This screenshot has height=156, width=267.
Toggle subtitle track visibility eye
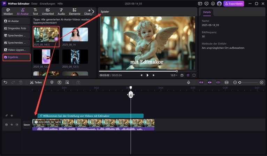[x=12, y=116]
